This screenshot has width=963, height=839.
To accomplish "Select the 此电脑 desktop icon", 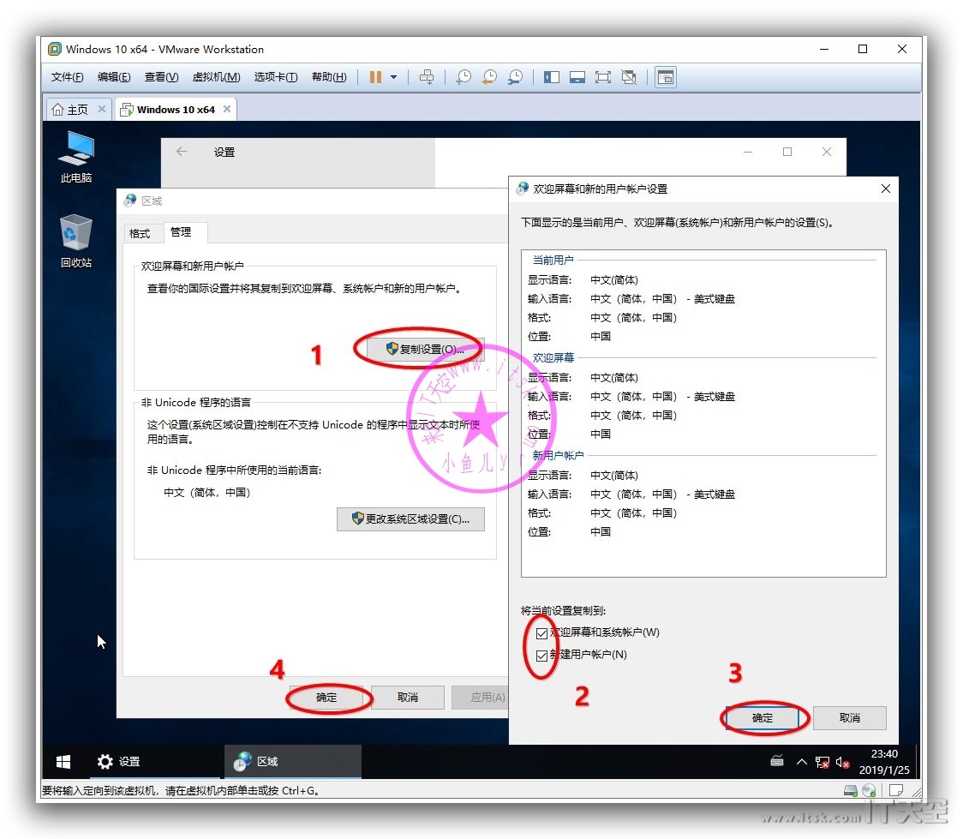I will [76, 157].
